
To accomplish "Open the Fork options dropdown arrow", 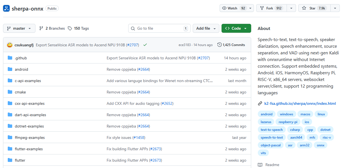I will click(x=291, y=8).
